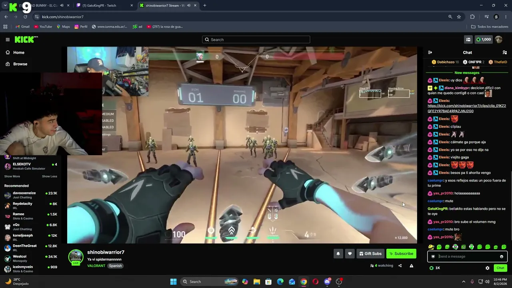Open shinobiwarrior7 streamer avatar
Viewport: 512px width, 288px height.
coord(76,257)
